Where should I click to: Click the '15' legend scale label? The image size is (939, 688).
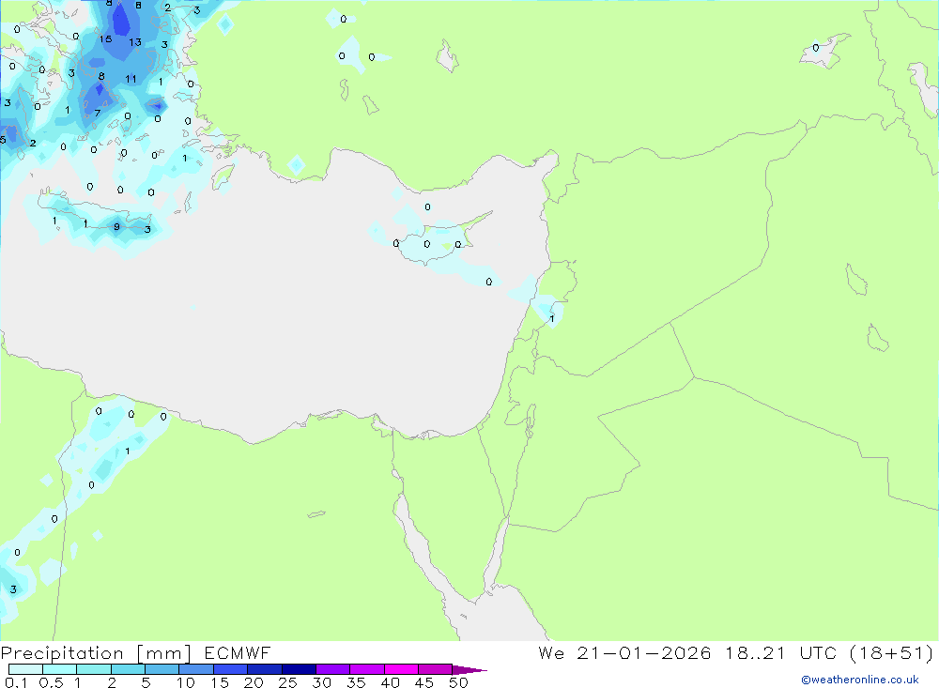click(x=219, y=682)
